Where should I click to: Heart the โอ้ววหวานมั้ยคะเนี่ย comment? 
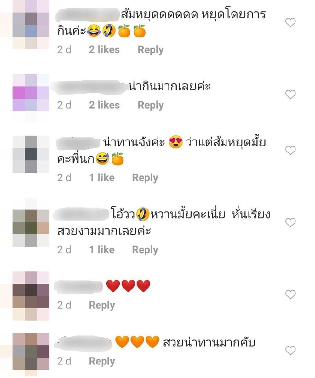(x=290, y=222)
